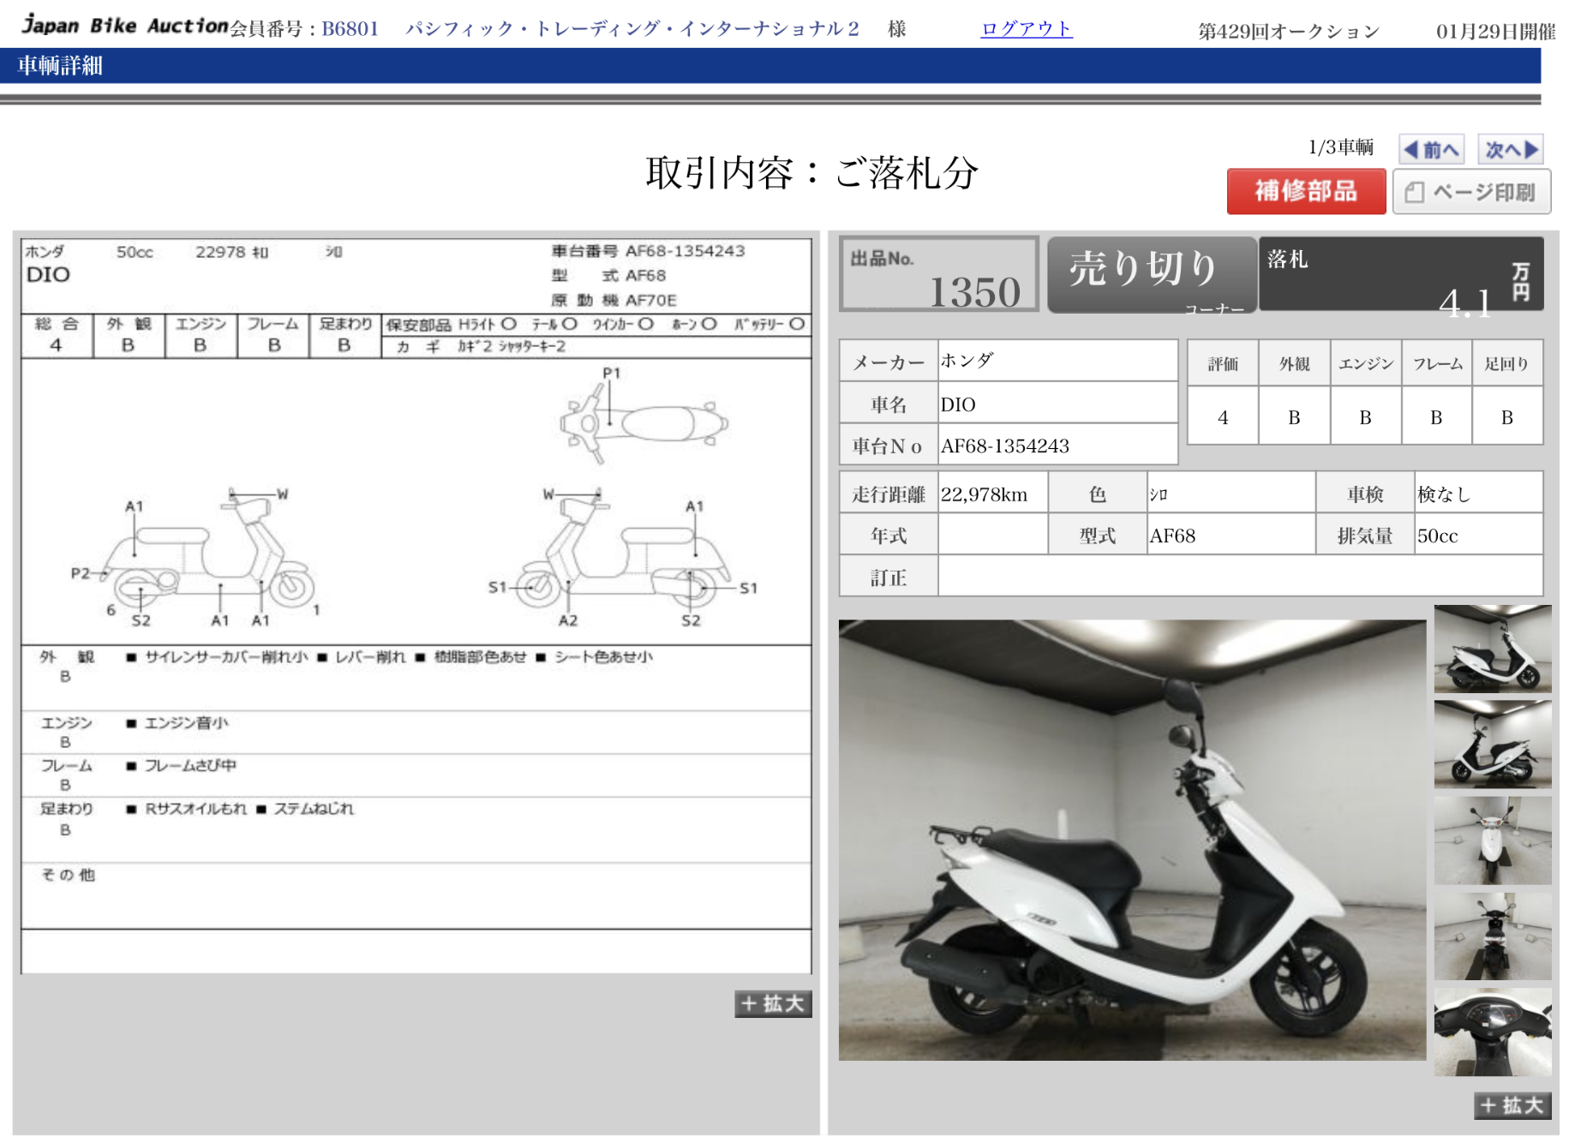The height and width of the screenshot is (1143, 1569).
Task: Select lot number 1350
Action: point(974,292)
